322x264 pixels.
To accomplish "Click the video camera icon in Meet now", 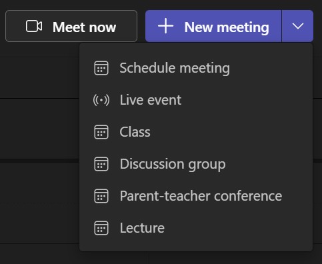I will (x=34, y=26).
